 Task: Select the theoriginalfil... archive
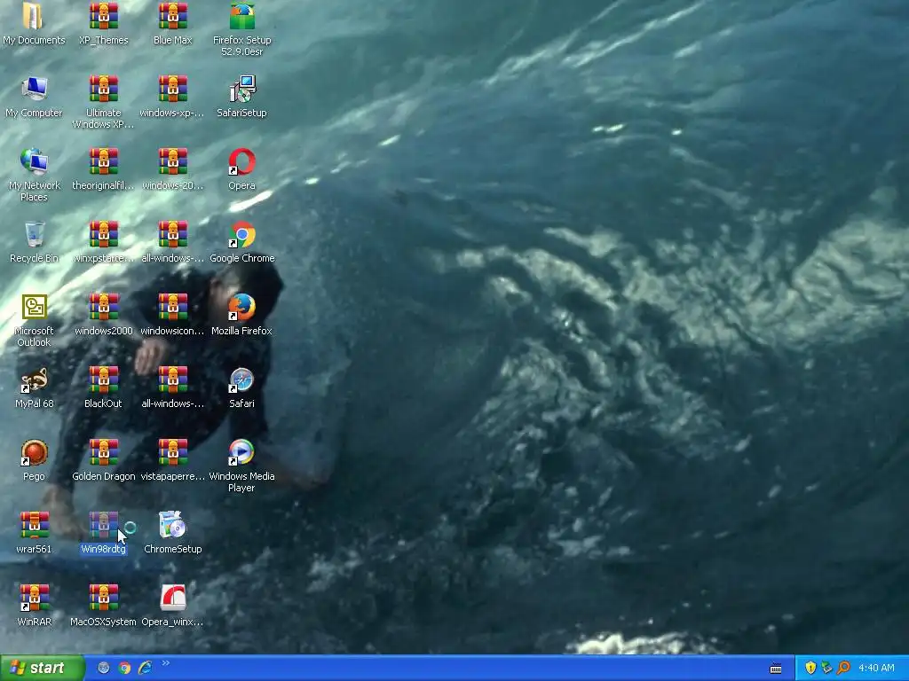(x=103, y=161)
